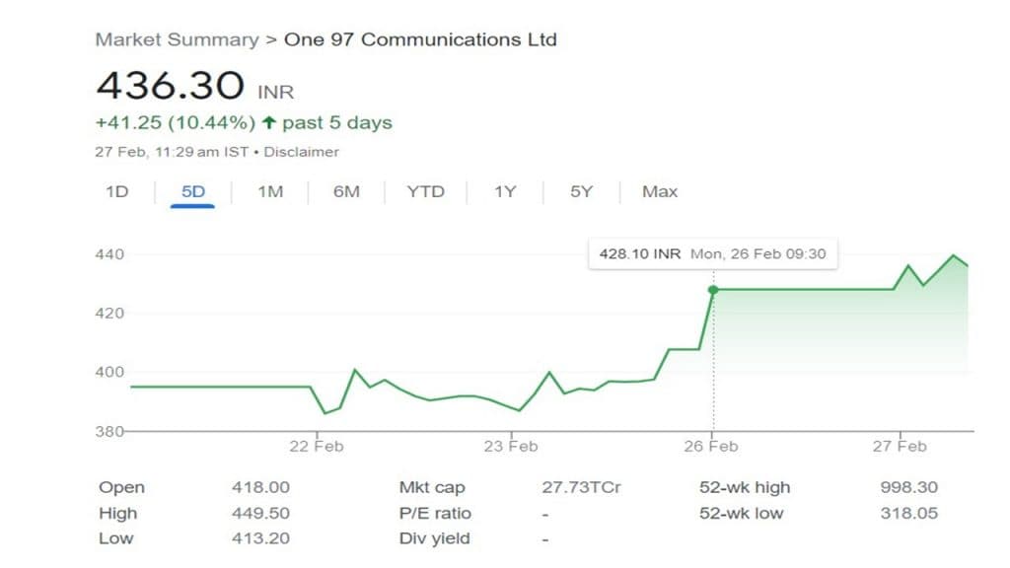View the 5Y chart tab
This screenshot has height=568, width=1010.
coord(581,191)
